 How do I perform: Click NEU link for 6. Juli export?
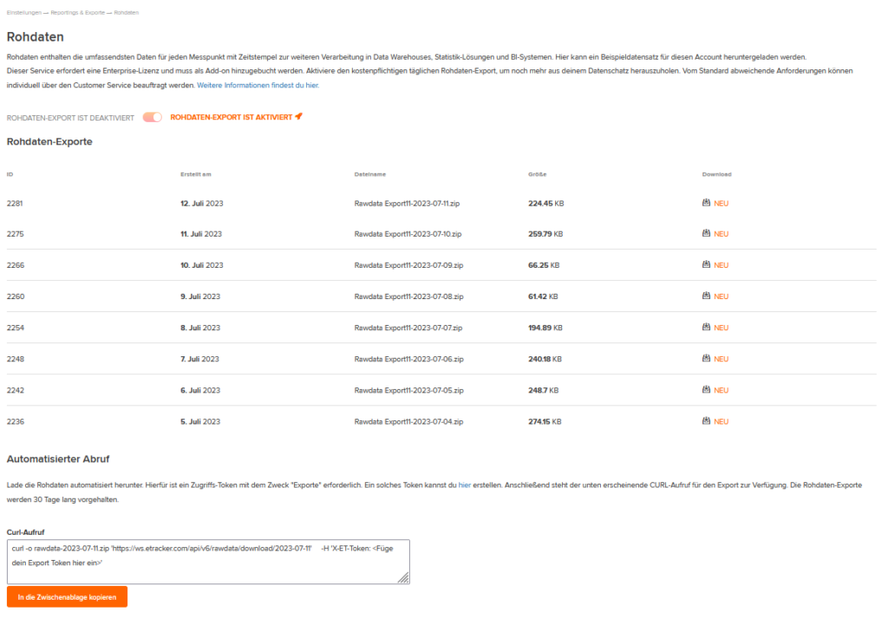(721, 391)
